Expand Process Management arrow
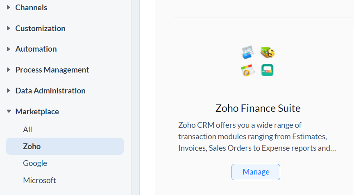 pyautogui.click(x=9, y=70)
